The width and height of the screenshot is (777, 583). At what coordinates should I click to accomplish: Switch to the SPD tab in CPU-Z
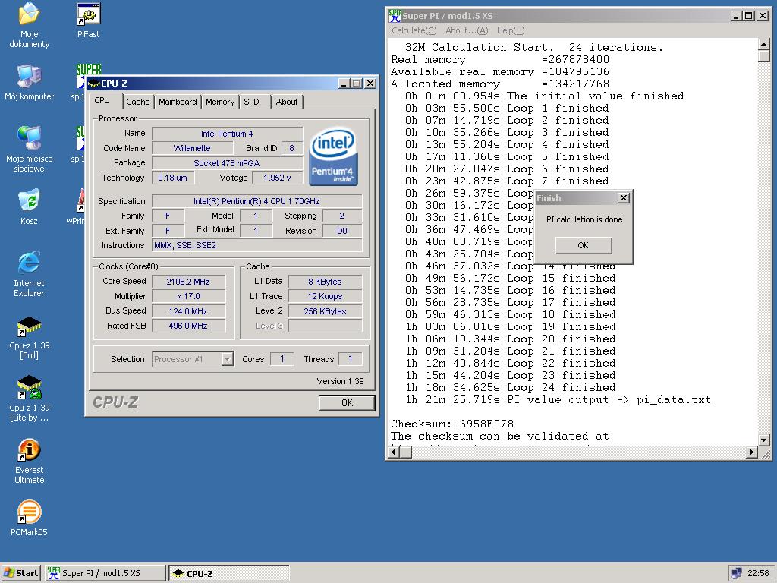pos(252,102)
